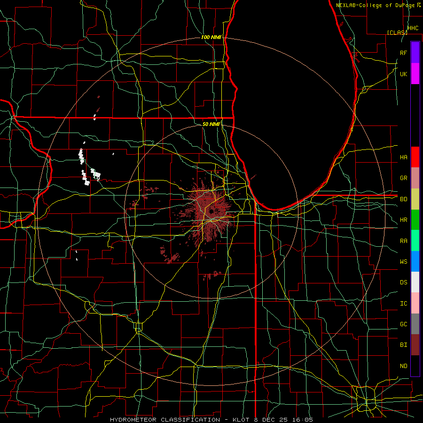Click the "HA" legend label
Image resolution: width=423 pixels, height=423 pixels.
[x=403, y=157]
